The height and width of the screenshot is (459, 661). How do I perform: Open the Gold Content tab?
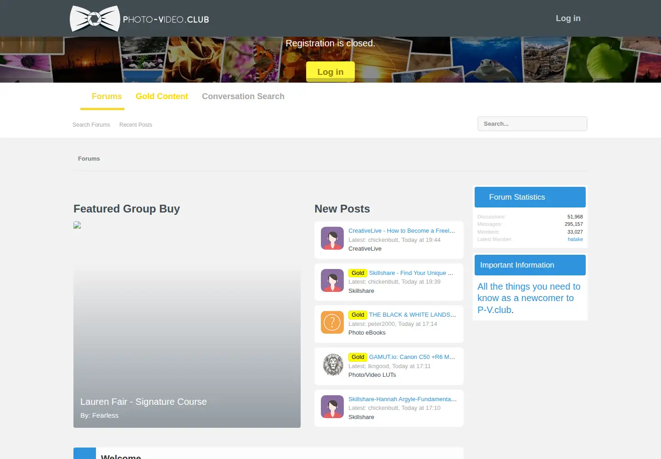click(x=162, y=96)
